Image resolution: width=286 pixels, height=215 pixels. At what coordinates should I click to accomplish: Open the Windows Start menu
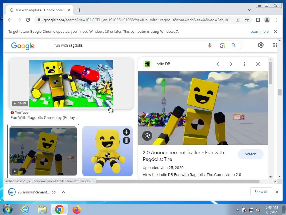point(7,209)
